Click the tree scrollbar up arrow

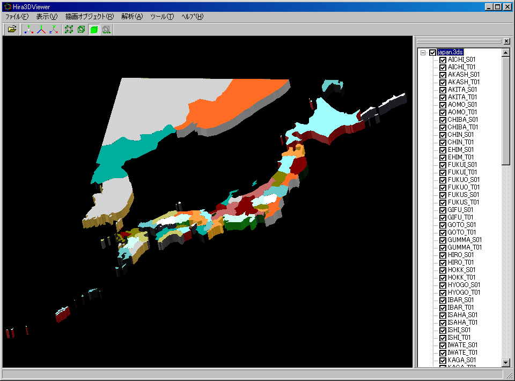(506, 53)
